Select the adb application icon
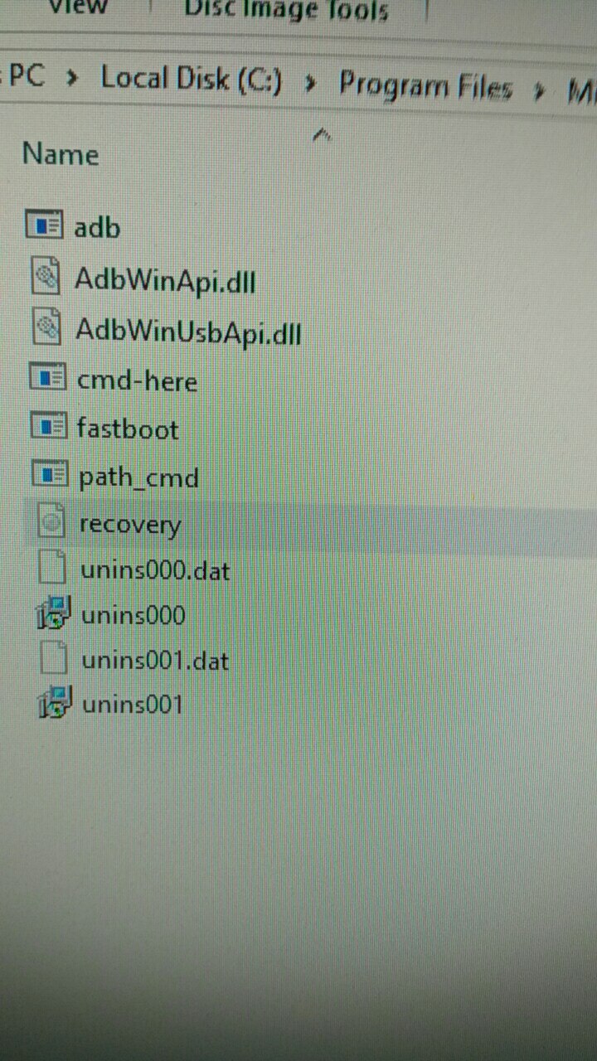This screenshot has height=1061, width=597. tap(44, 225)
